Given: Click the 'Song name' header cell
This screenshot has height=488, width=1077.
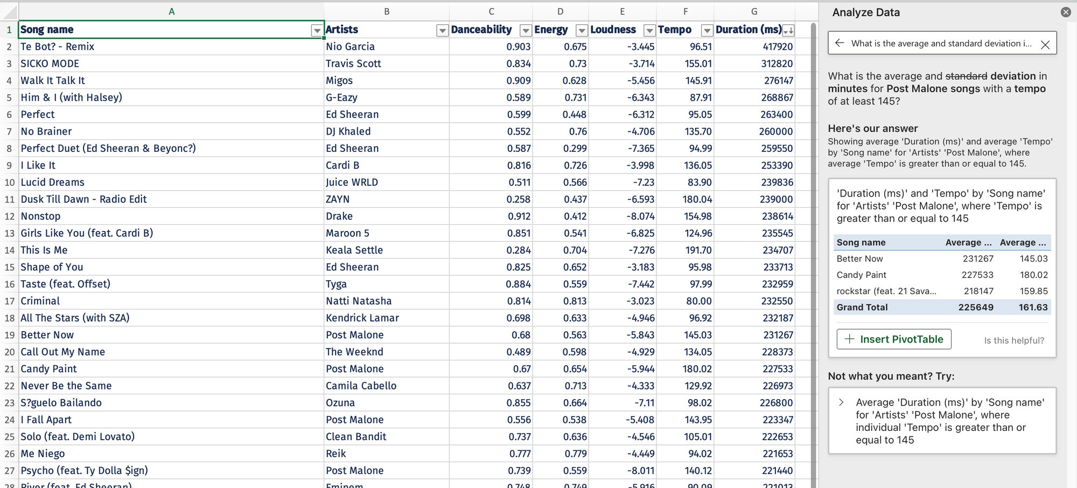Looking at the screenshot, I should click(171, 30).
